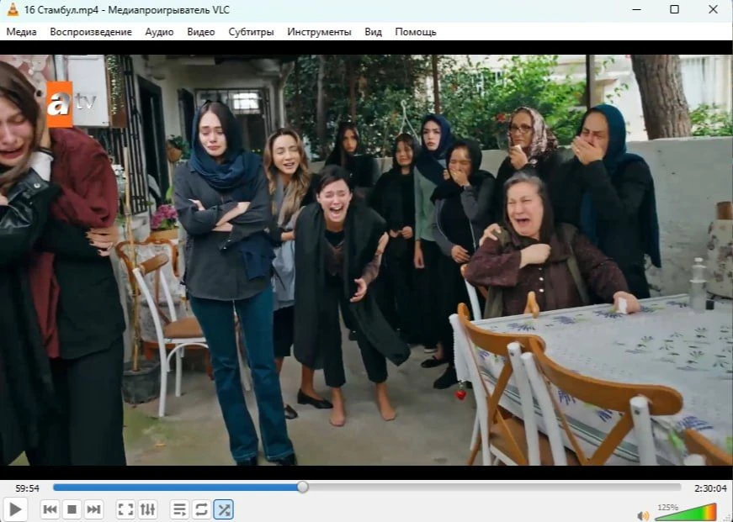Expand the Аудио menu
The width and height of the screenshot is (733, 522).
(159, 32)
